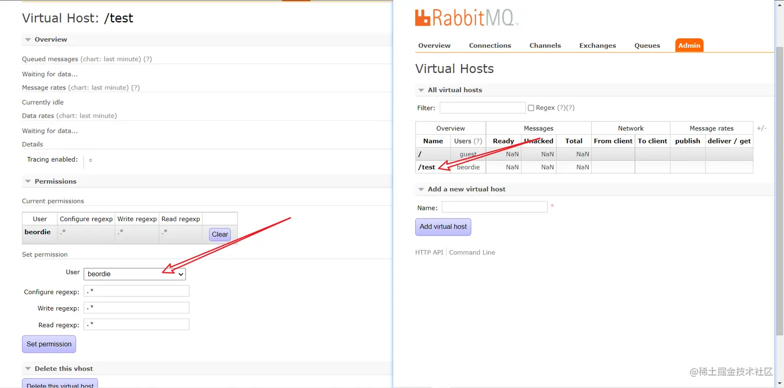
Task: Open the HTTP API link
Action: [429, 252]
